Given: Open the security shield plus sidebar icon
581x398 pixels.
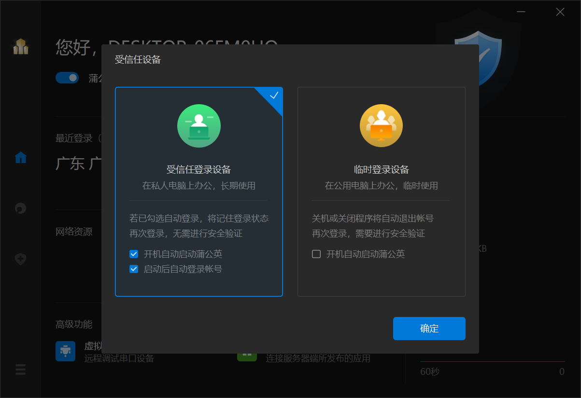Looking at the screenshot, I should [21, 259].
